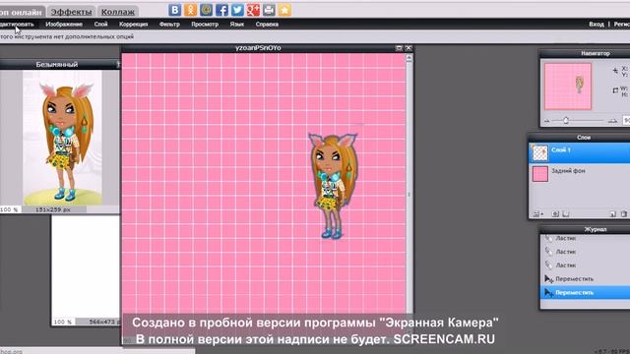
Task: Open layer styles icon in Слои panel
Action: (x=566, y=214)
